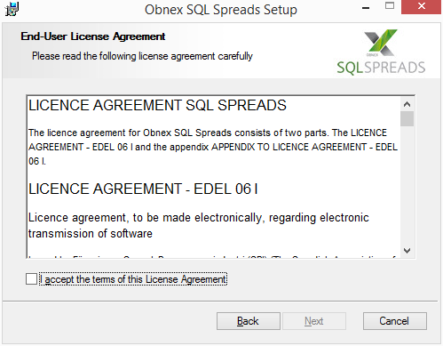
Task: Click the license scrollbar thumb
Action: coord(407,119)
